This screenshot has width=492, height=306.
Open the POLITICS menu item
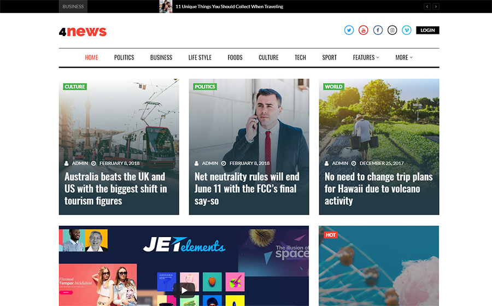pos(124,57)
